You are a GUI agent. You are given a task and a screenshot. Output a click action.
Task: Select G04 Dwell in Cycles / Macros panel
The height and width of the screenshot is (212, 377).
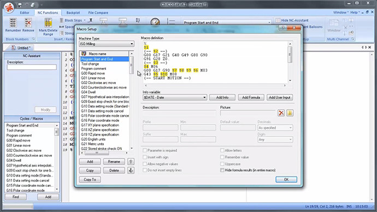[14, 160]
